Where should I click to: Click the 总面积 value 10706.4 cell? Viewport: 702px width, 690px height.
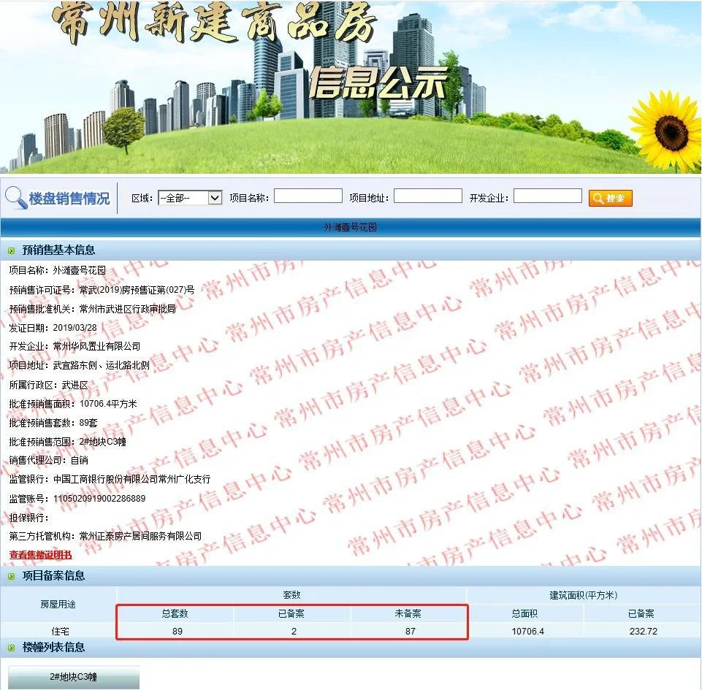point(527,632)
